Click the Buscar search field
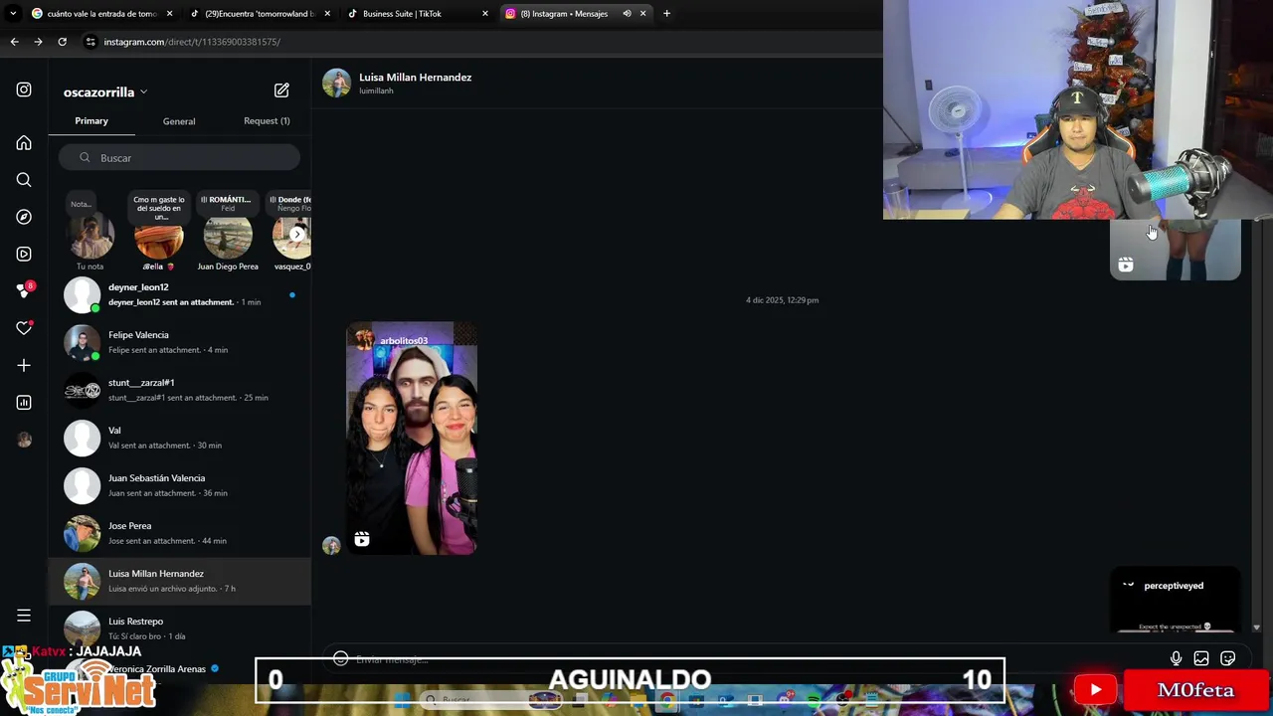Viewport: 1273px width, 716px height. [x=179, y=158]
